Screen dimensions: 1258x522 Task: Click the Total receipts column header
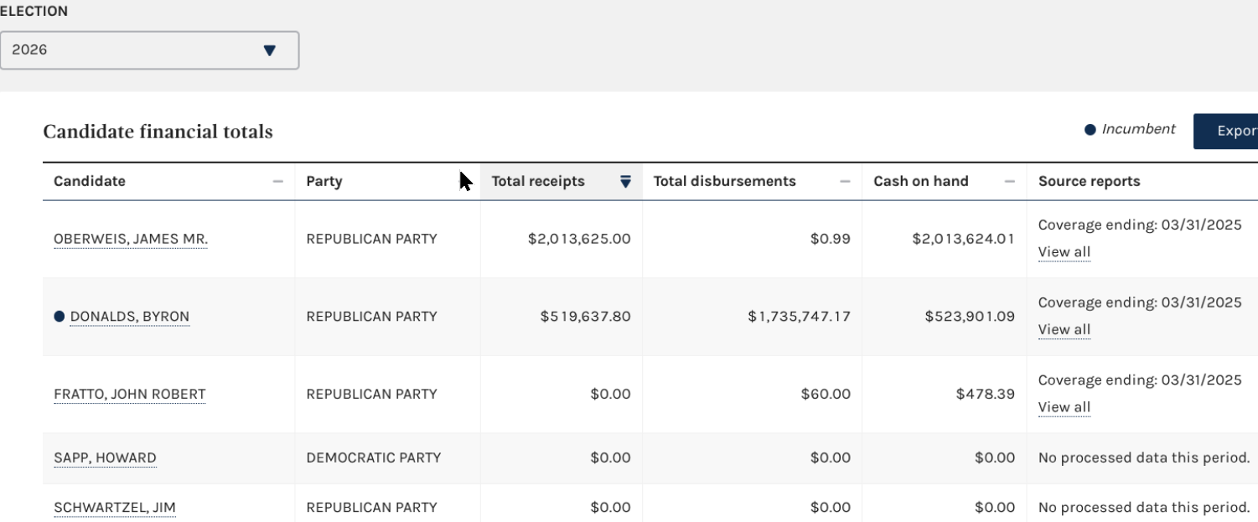point(562,182)
